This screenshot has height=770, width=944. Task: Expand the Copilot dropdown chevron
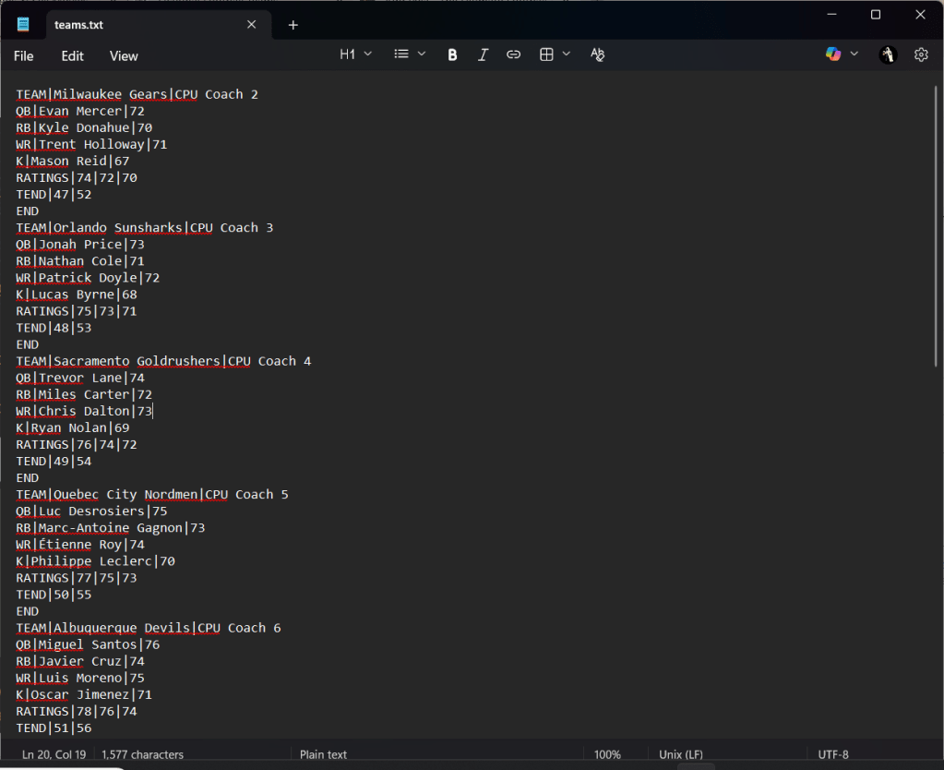(x=854, y=55)
